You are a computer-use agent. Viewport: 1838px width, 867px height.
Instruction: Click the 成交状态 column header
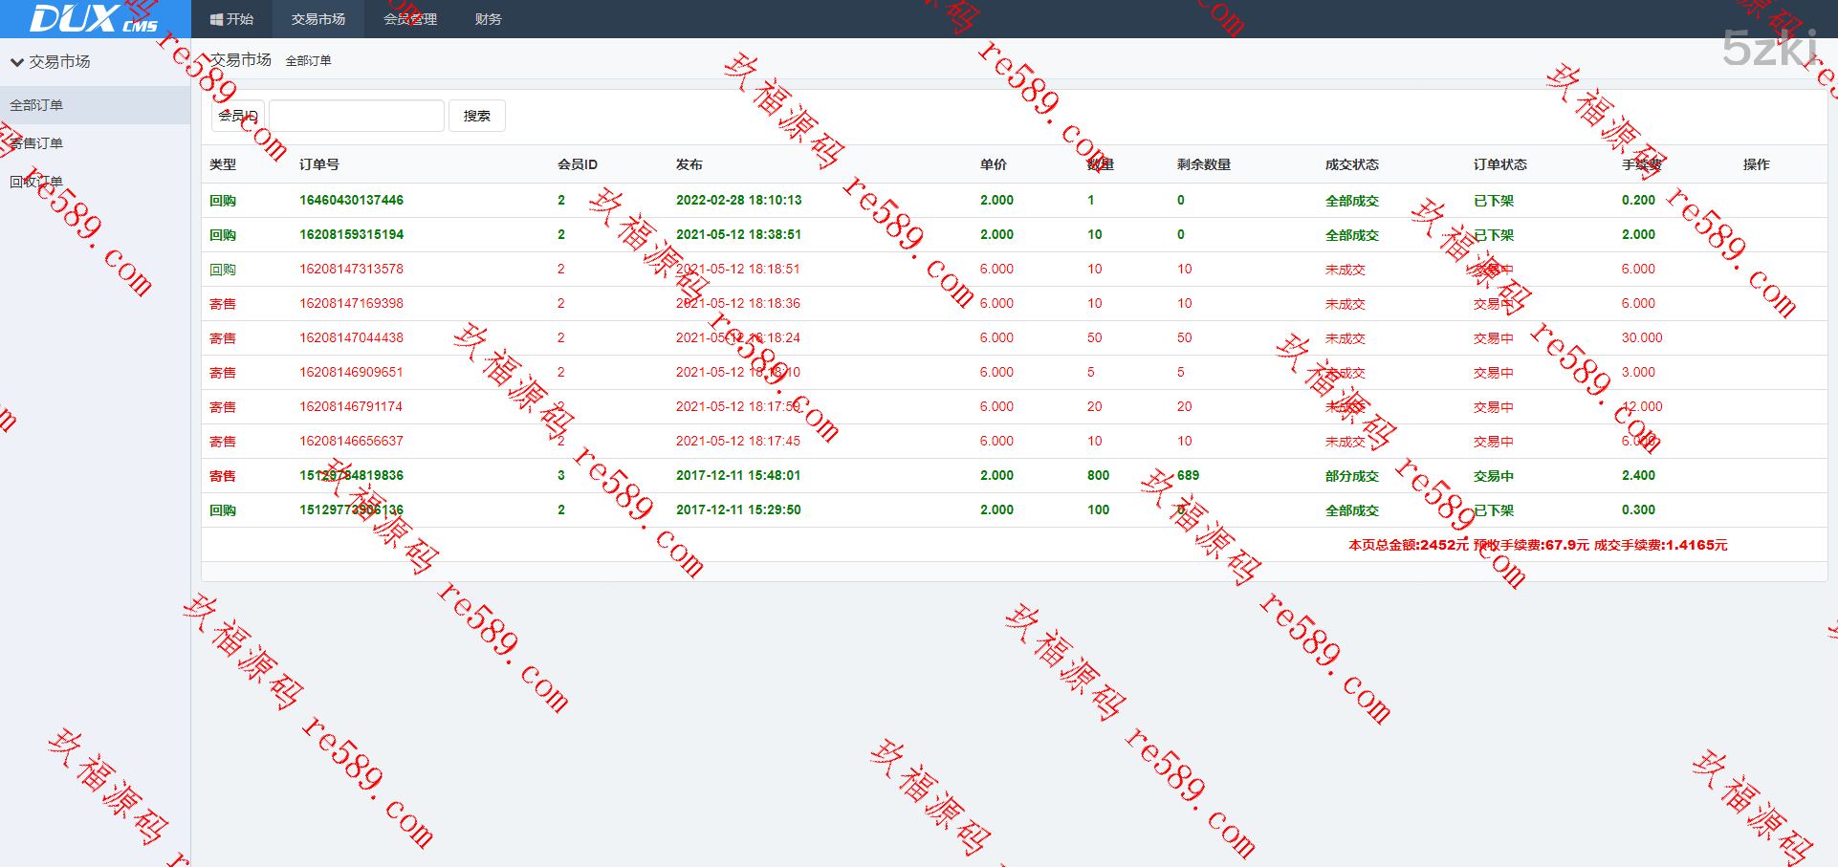pyautogui.click(x=1351, y=164)
